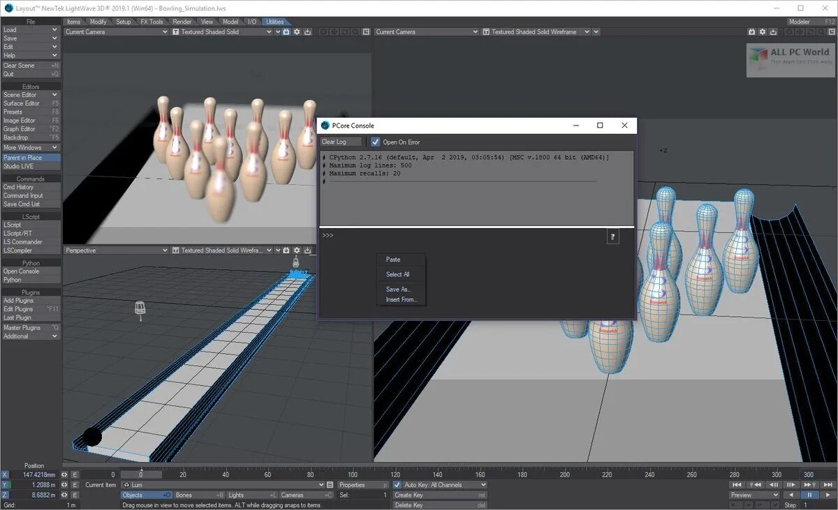Open gear settings of Perspective viewport
This screenshot has height=510, width=838.
pyautogui.click(x=297, y=250)
